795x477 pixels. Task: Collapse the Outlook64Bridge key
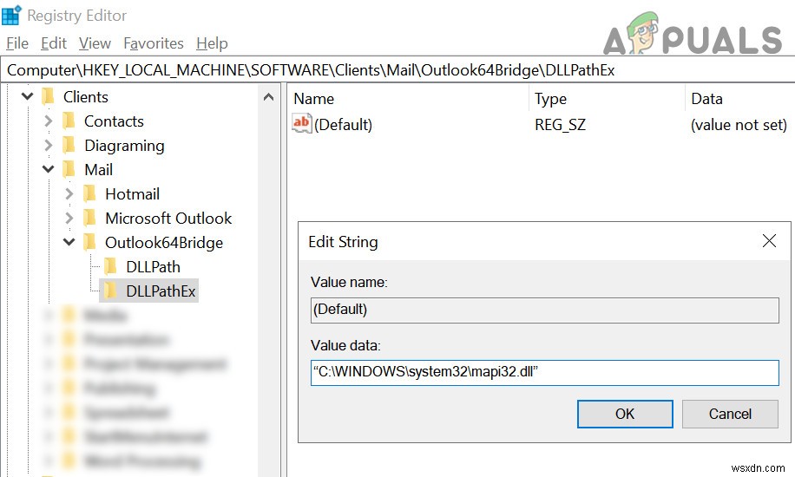(x=69, y=242)
